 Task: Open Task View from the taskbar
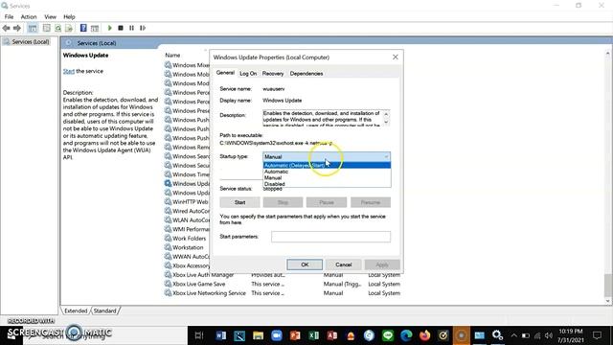pyautogui.click(x=199, y=335)
